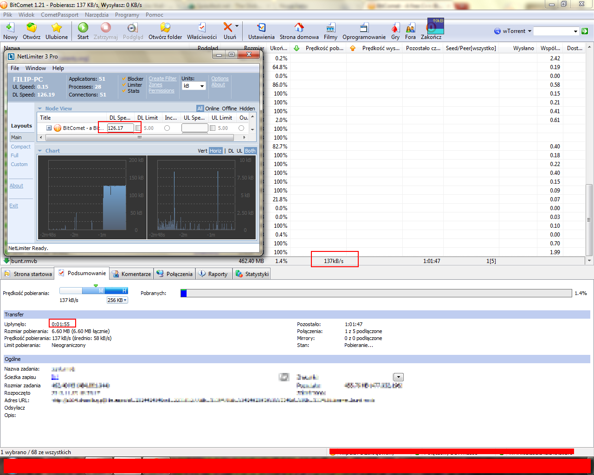
Task: Click the Gry toolbar icon
Action: click(x=395, y=27)
